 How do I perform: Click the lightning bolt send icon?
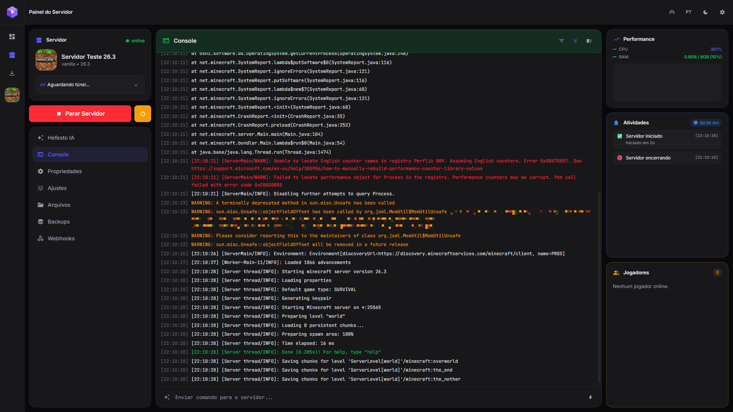(591, 398)
